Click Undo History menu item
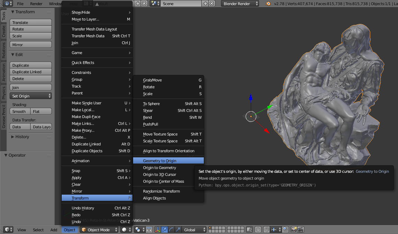Screen dimensions: 398x234 [97, 208]
